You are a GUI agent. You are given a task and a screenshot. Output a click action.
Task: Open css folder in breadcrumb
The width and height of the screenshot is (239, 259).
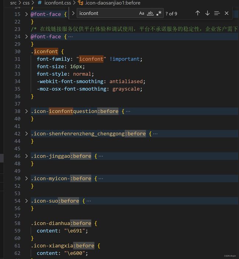click(x=26, y=3)
